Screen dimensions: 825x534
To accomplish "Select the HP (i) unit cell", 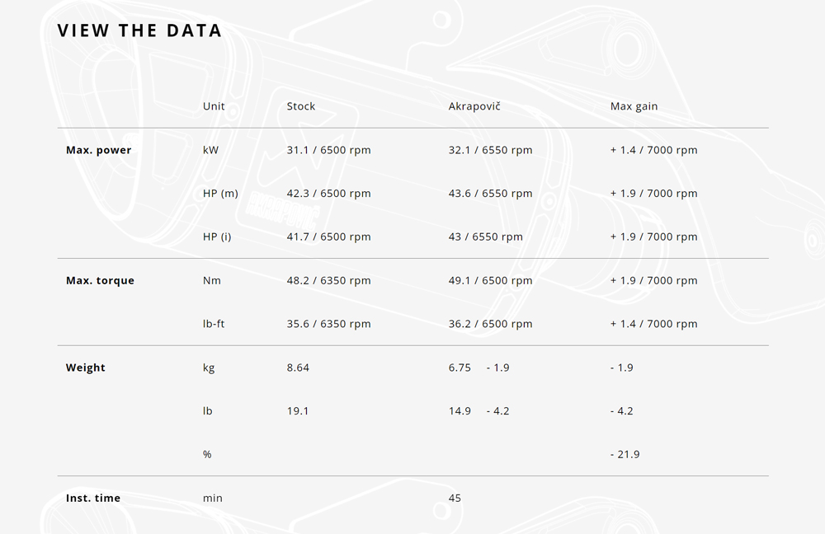I will (217, 237).
